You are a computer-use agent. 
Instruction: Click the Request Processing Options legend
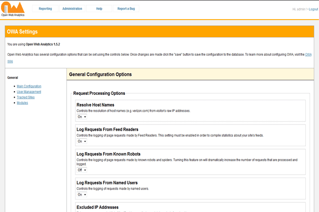[x=99, y=93]
